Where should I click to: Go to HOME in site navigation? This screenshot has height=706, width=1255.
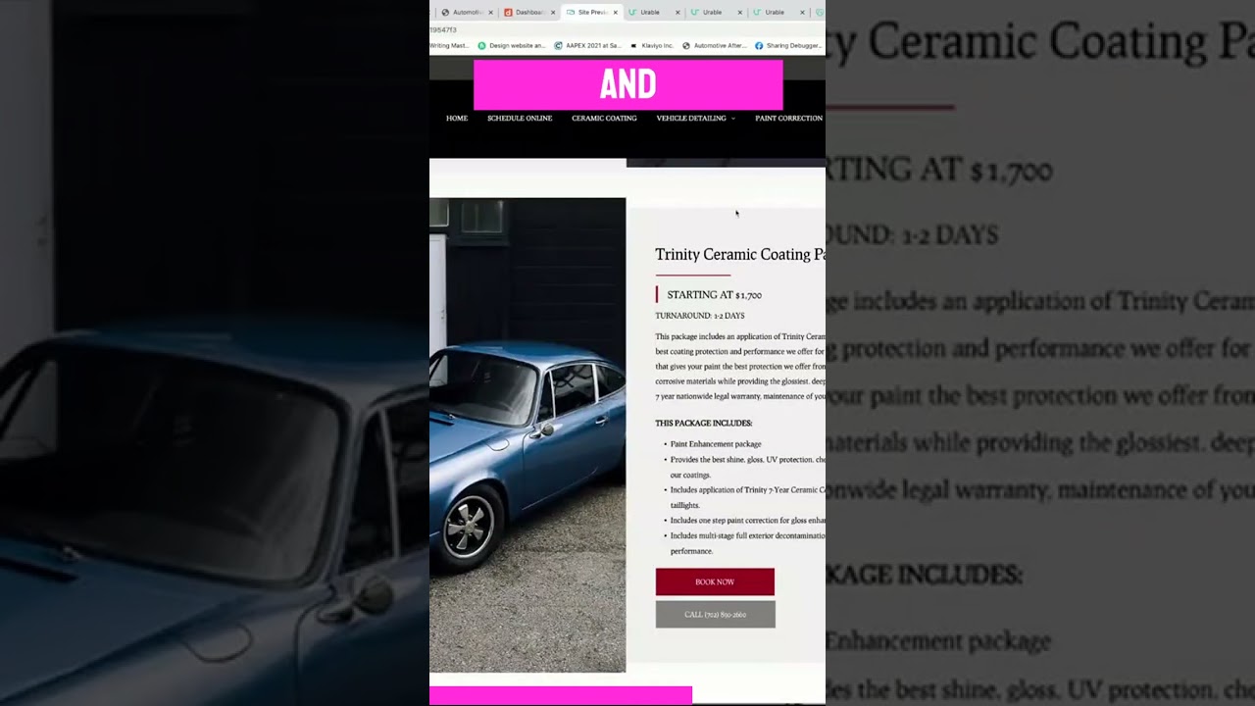click(457, 119)
